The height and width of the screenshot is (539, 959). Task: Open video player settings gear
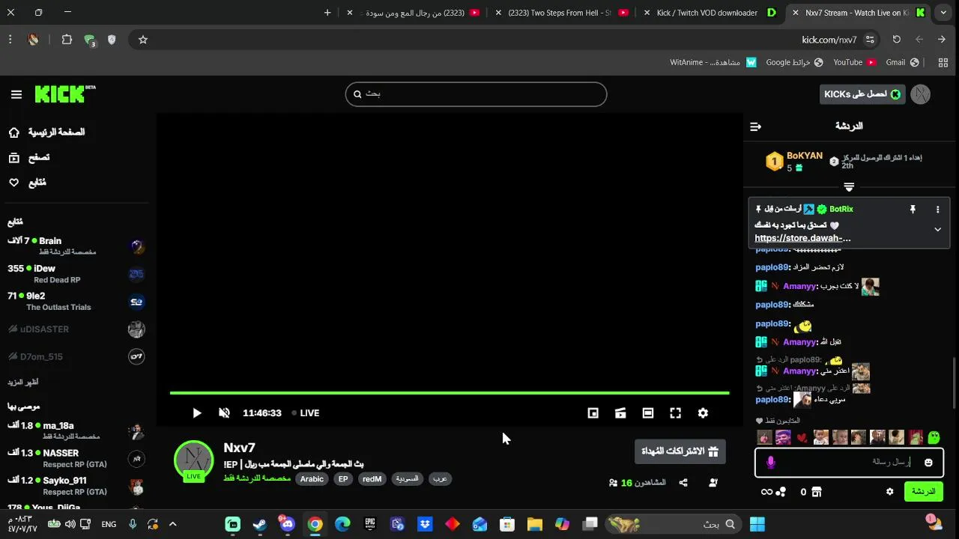tap(703, 412)
